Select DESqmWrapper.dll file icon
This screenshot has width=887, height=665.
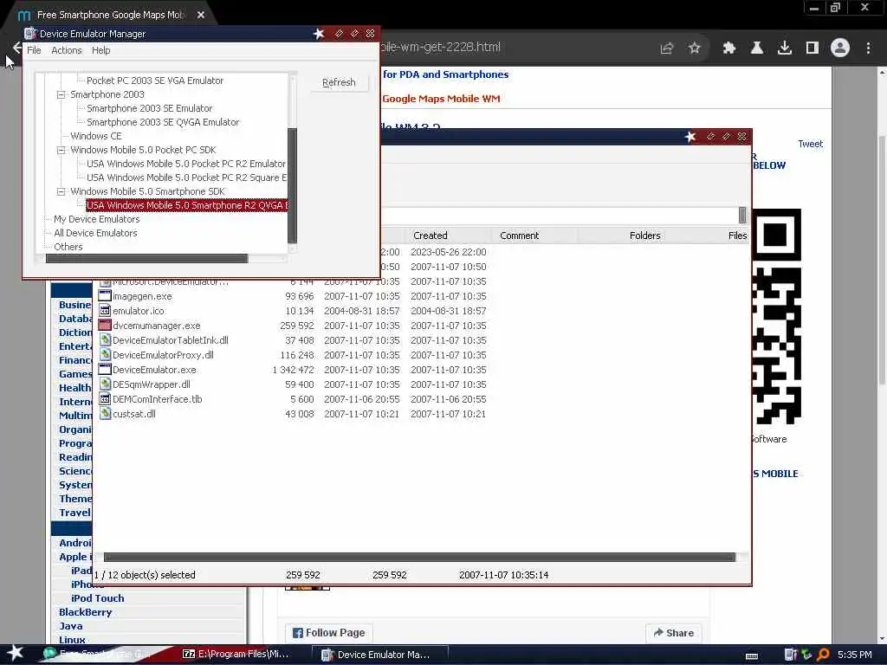(x=105, y=384)
